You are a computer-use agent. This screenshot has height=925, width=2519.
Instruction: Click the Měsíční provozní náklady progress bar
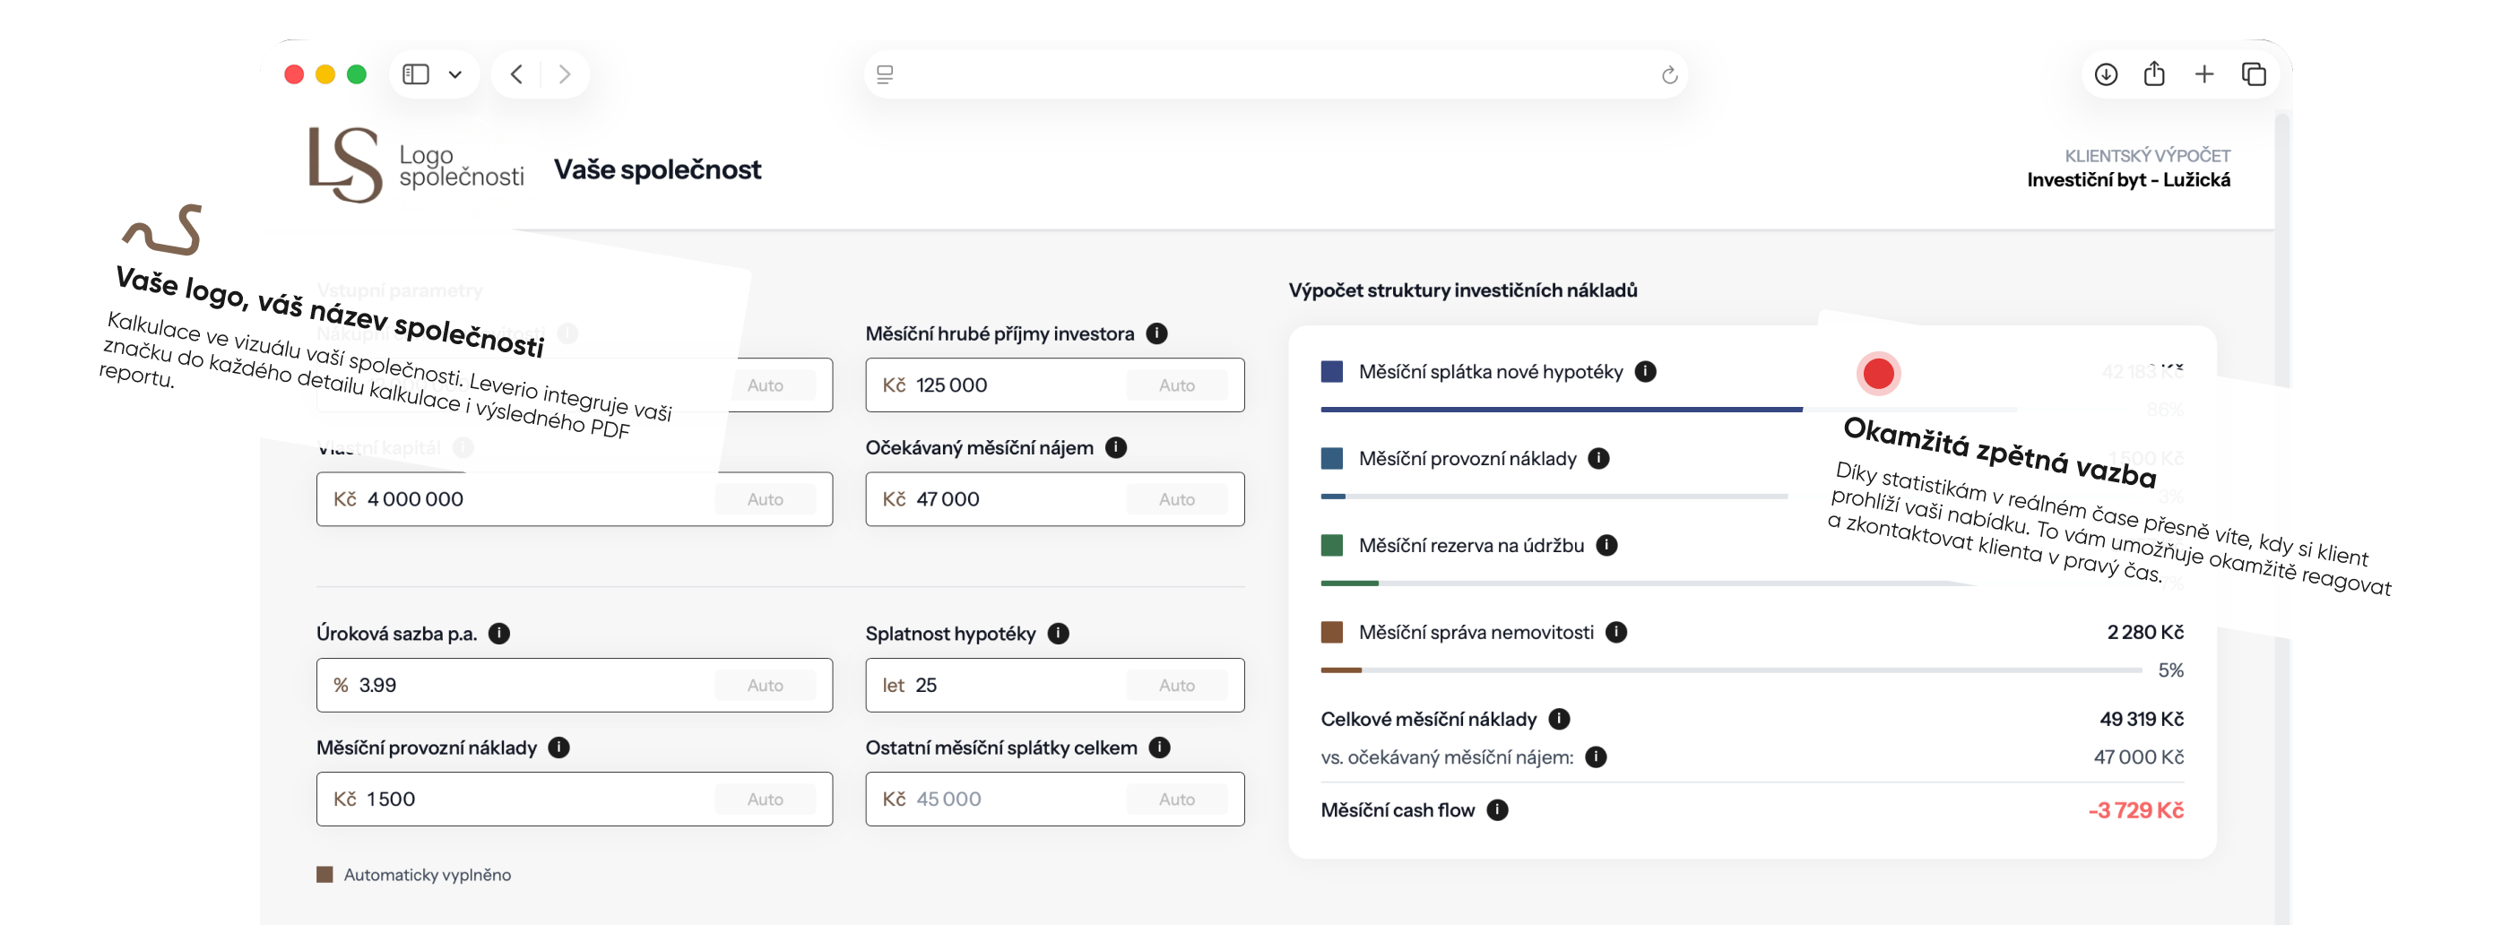[x=1554, y=497]
